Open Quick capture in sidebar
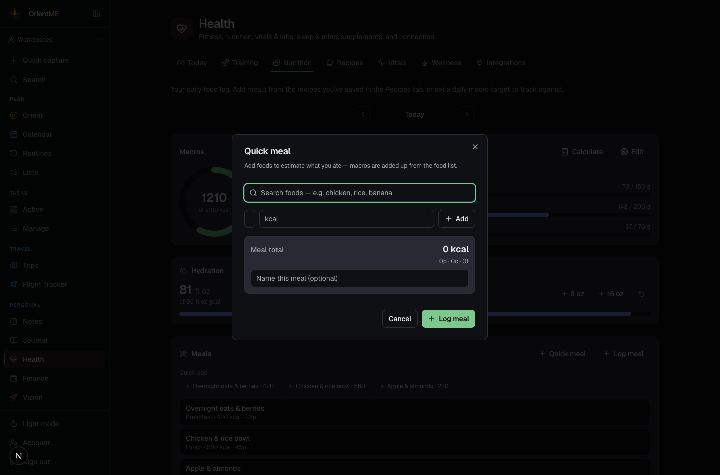The width and height of the screenshot is (720, 475). click(x=54, y=60)
